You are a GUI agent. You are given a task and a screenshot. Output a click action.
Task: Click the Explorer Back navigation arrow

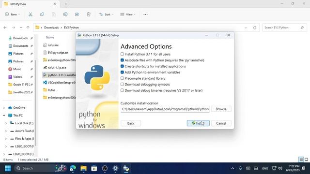(x=5, y=28)
